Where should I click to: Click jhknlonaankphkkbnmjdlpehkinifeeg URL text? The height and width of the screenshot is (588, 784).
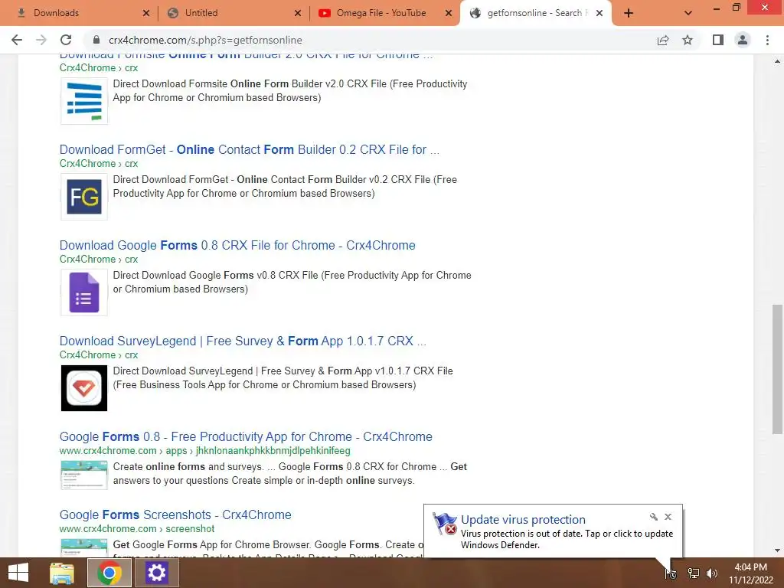tap(273, 450)
